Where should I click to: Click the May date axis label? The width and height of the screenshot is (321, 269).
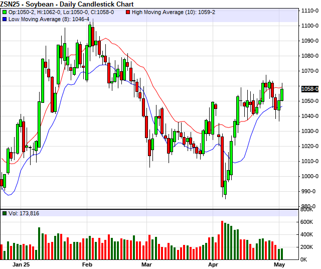(279, 264)
